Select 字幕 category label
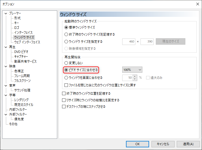Screen dimensions: 202x150 [12, 95]
